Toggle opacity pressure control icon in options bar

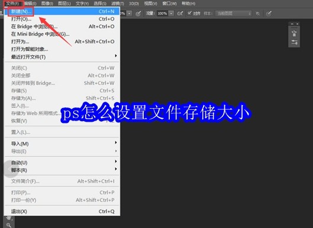(138, 14)
